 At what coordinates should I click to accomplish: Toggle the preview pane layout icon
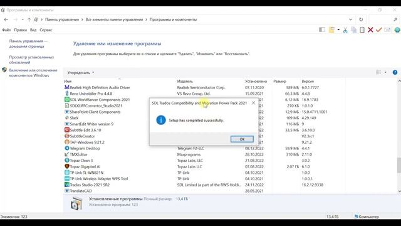pos(322,30)
